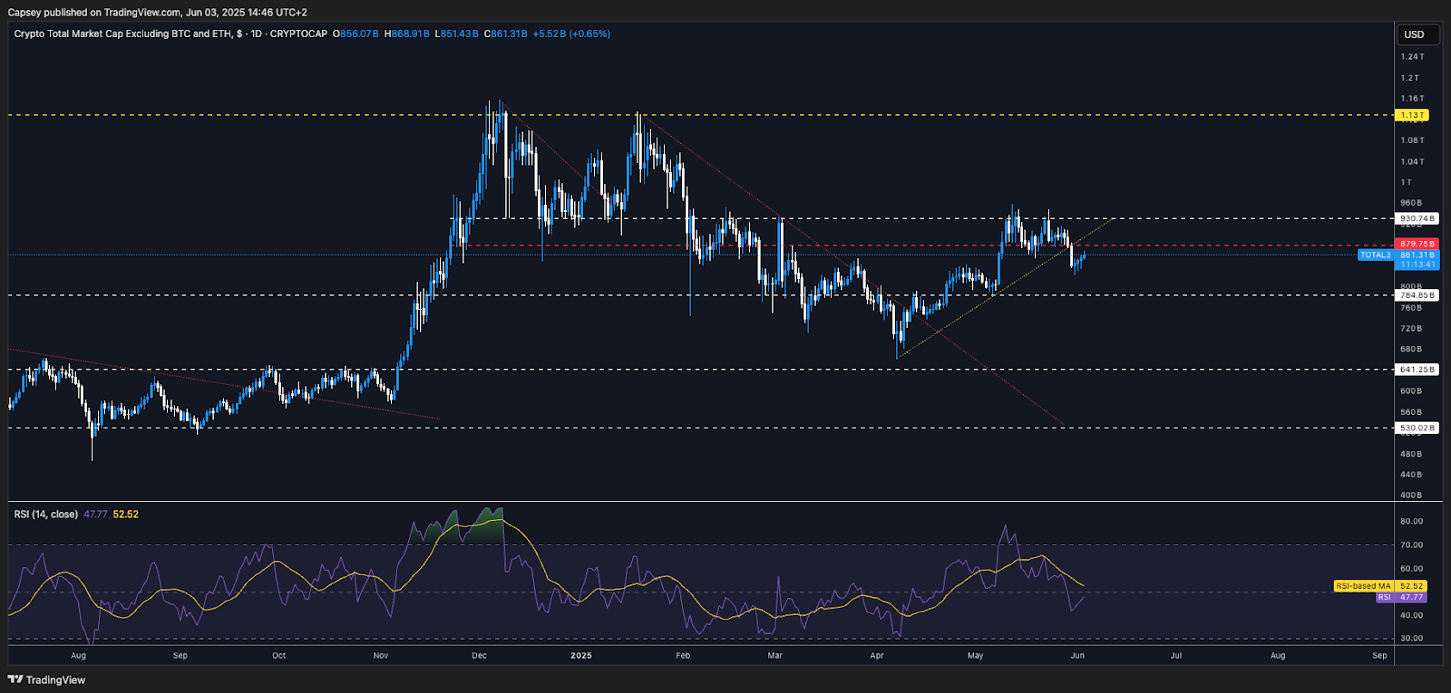
Task: Select the 641.25B price level label
Action: click(1417, 370)
